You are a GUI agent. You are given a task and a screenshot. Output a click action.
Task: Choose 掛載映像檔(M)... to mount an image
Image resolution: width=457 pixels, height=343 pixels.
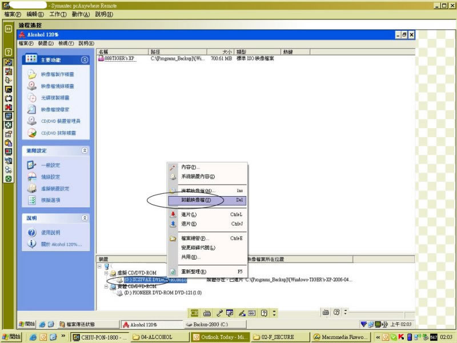[x=207, y=190]
